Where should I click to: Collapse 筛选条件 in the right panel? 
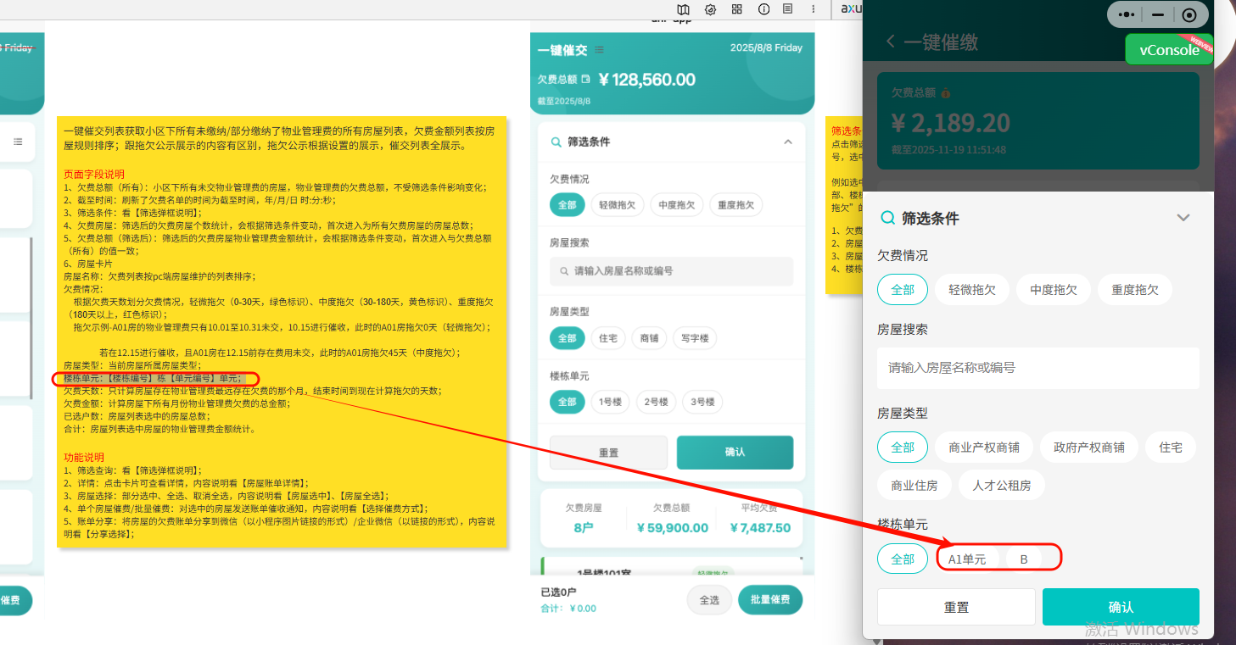[x=1183, y=218]
